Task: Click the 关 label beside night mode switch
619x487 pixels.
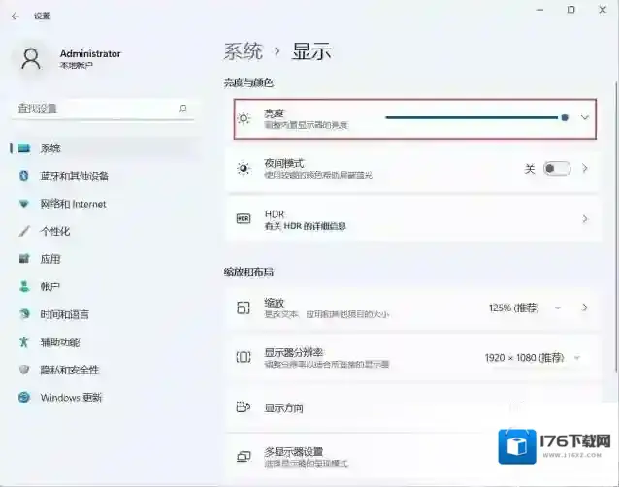Action: (530, 169)
